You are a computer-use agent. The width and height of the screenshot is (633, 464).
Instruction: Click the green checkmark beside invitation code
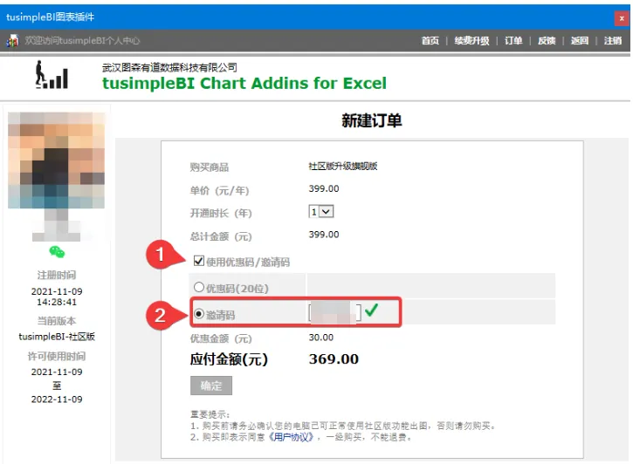click(371, 310)
